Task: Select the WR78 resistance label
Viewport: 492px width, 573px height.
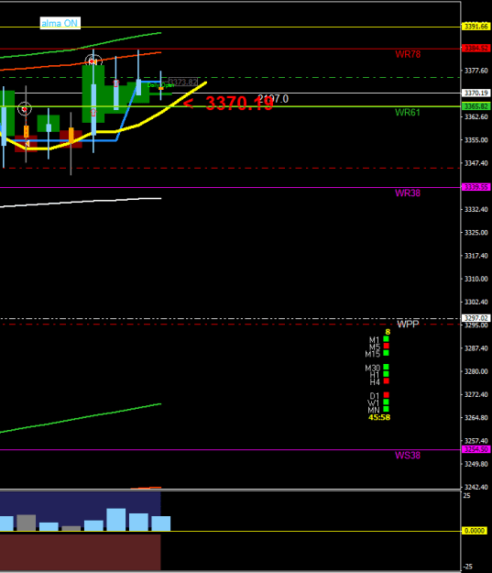Action: tap(408, 54)
